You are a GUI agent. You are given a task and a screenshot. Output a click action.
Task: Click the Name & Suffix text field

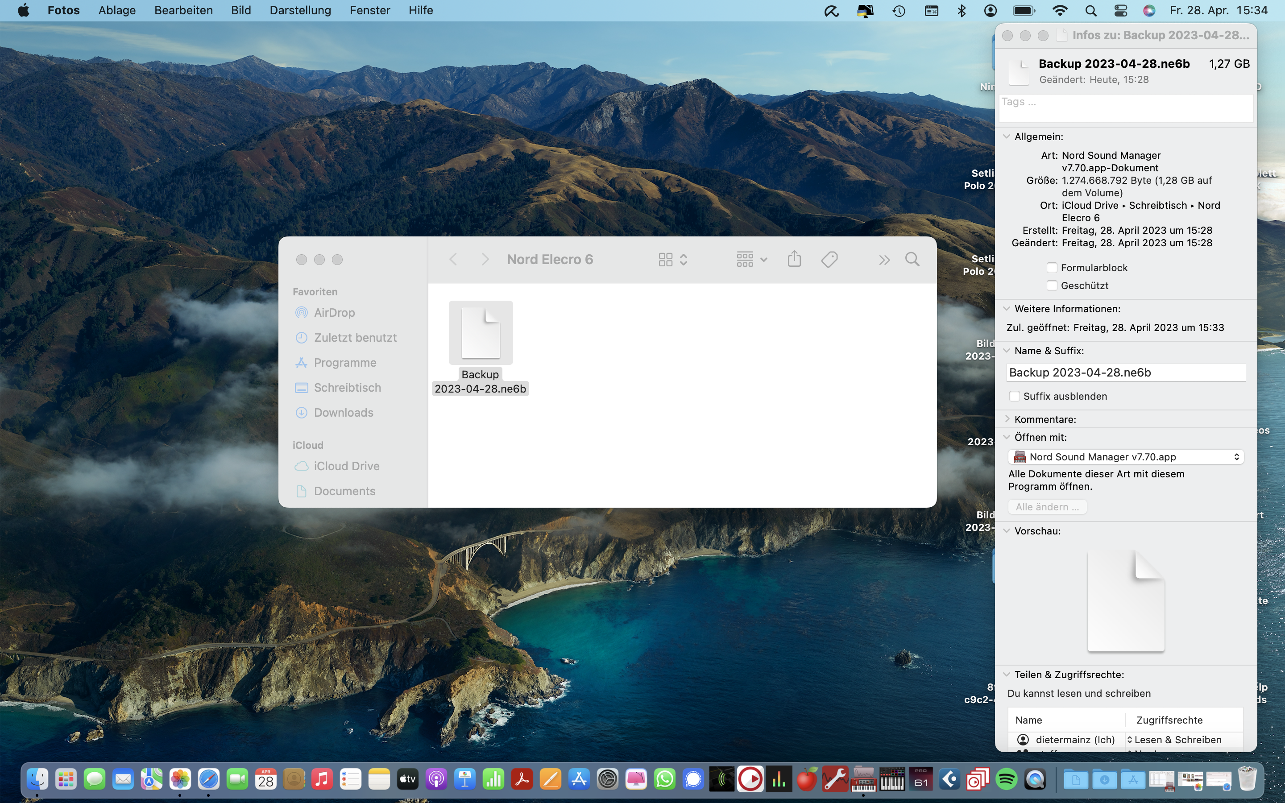tap(1125, 373)
